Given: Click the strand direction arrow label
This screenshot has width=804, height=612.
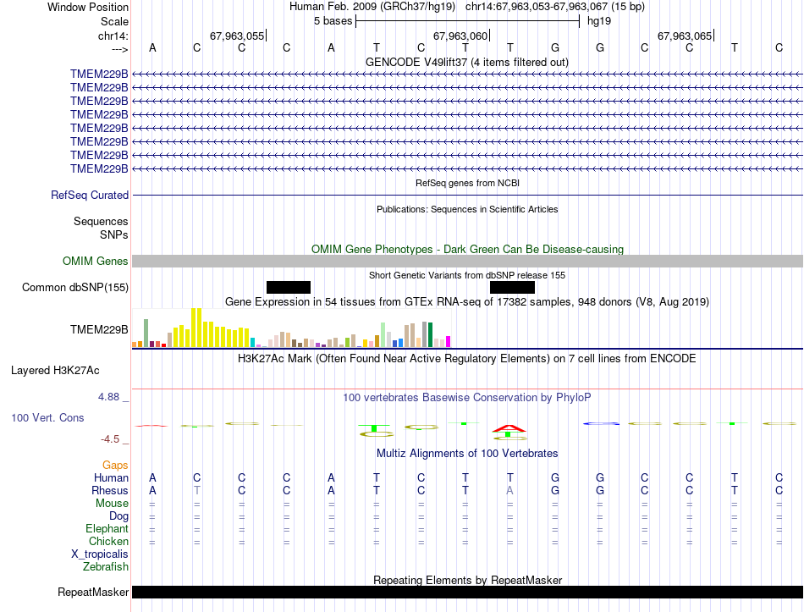Looking at the screenshot, I should click(119, 49).
